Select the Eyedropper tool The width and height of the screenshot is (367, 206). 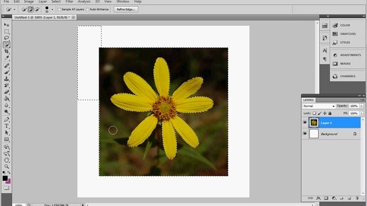[x=6, y=58]
